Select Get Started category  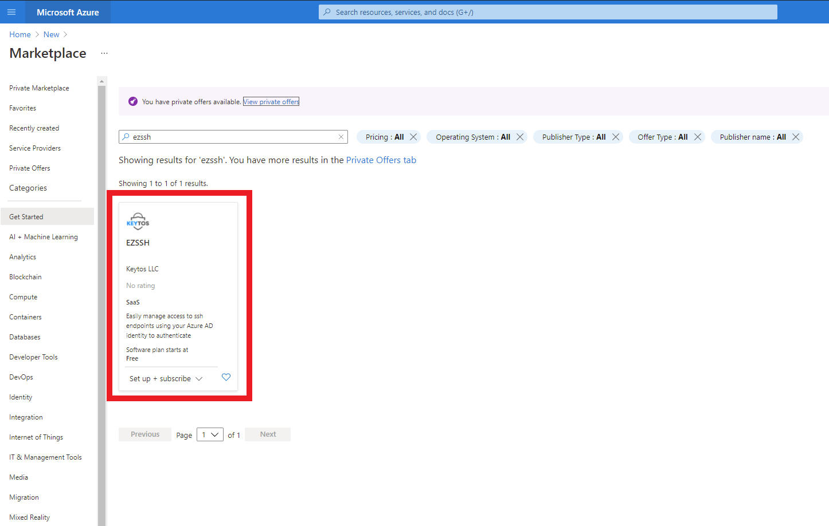point(48,217)
